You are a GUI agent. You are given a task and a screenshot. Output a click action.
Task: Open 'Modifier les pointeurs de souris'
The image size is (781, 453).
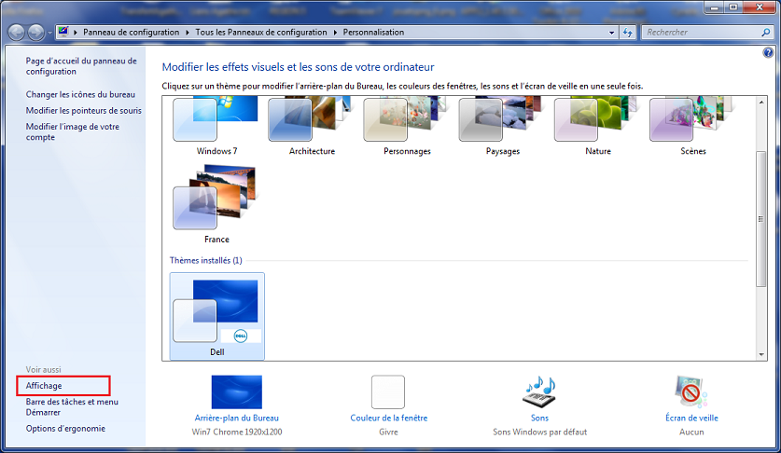[84, 111]
